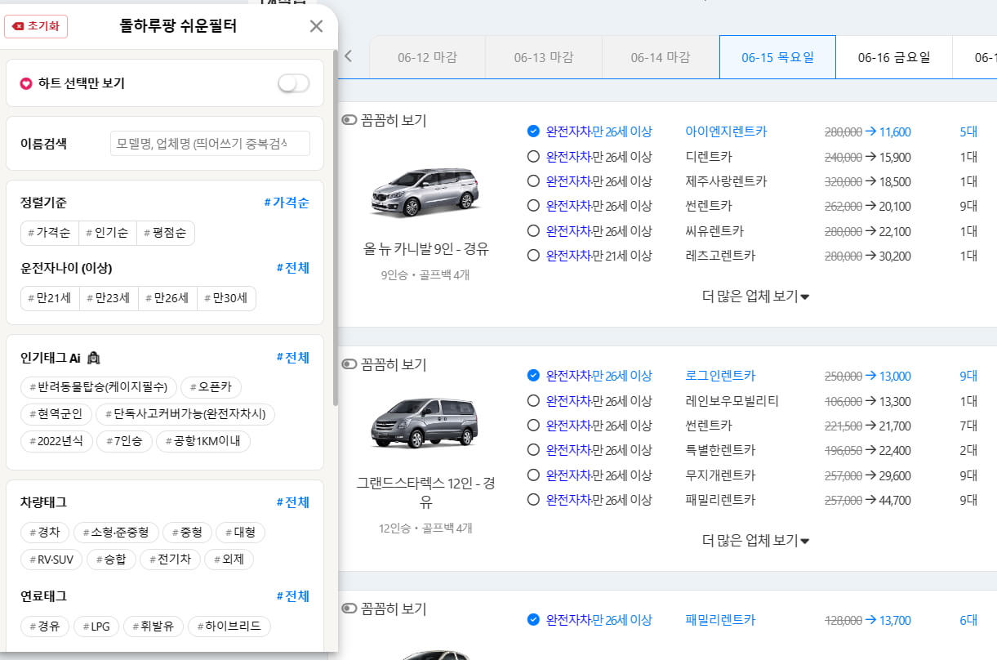Select 무지개렌트카 radio option
Viewport: 997px width, 660px height.
click(533, 475)
